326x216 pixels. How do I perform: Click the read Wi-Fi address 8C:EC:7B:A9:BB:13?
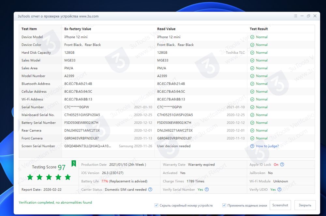pyautogui.click(x=171, y=100)
